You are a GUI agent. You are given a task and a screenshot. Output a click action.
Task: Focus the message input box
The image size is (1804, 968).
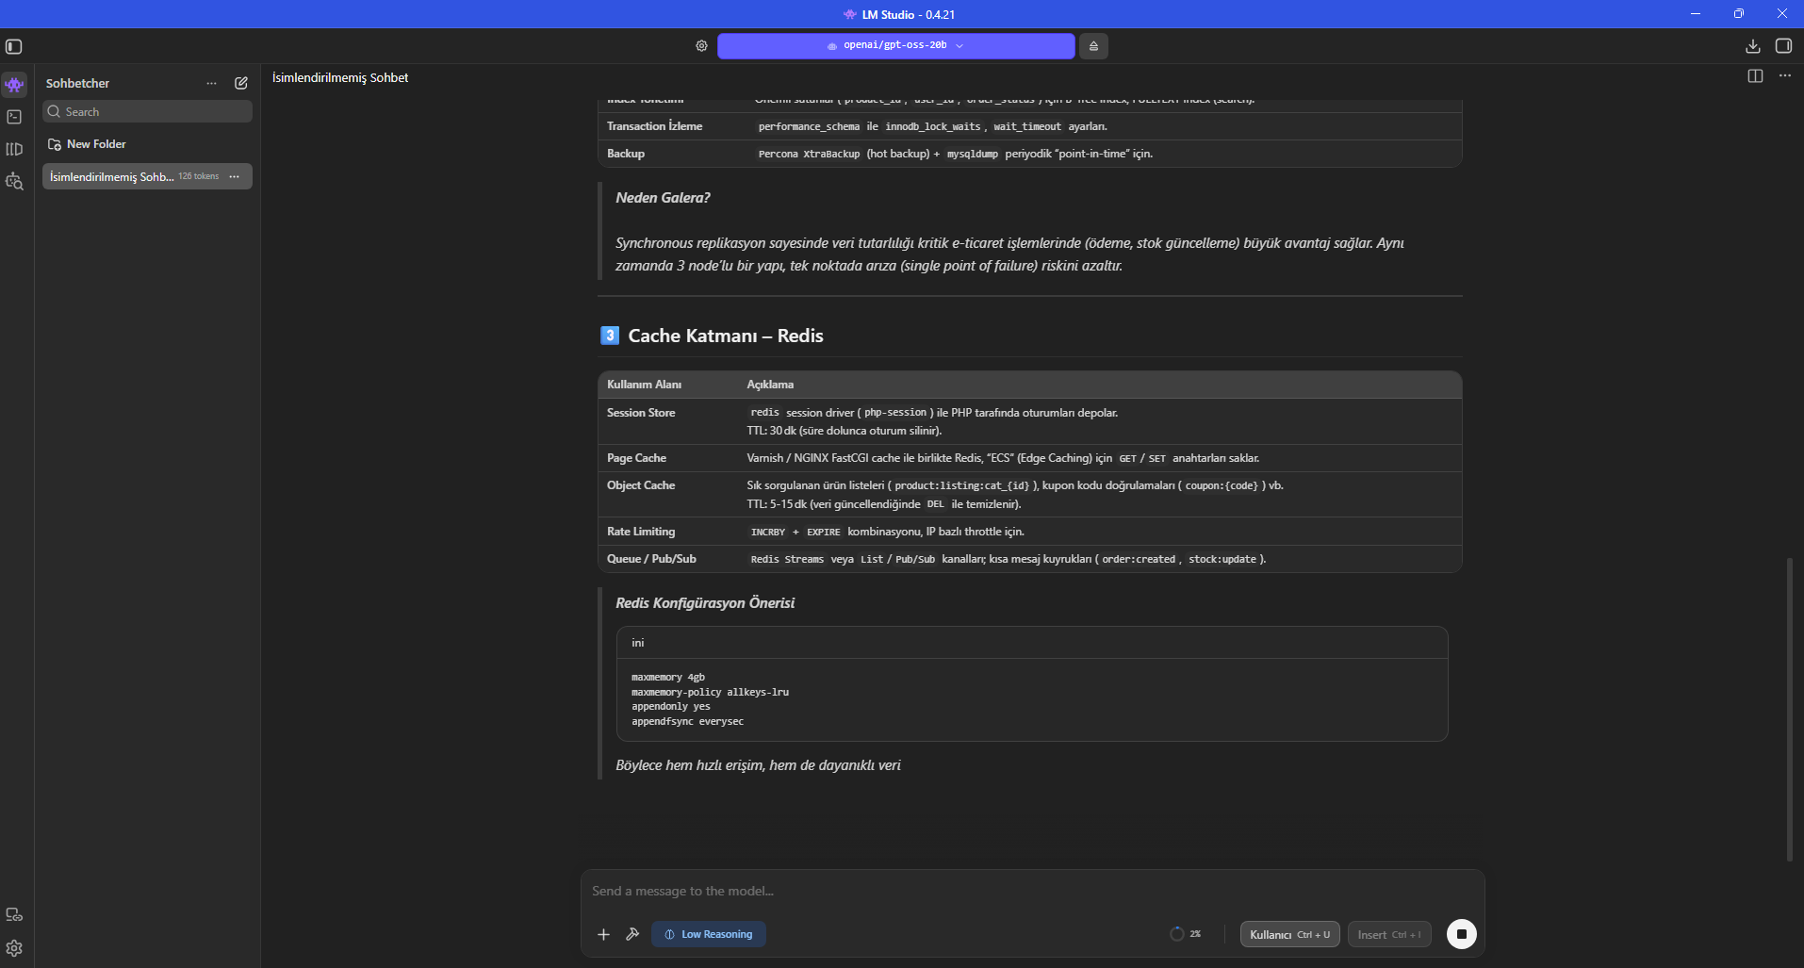pyautogui.click(x=1032, y=891)
